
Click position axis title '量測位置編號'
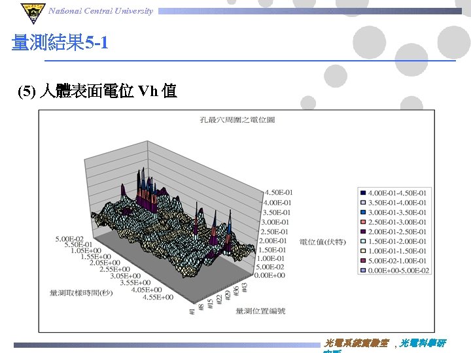(260, 311)
